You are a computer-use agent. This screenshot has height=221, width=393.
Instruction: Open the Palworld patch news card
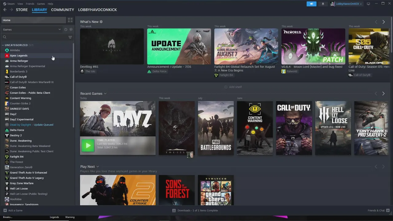[313, 46]
